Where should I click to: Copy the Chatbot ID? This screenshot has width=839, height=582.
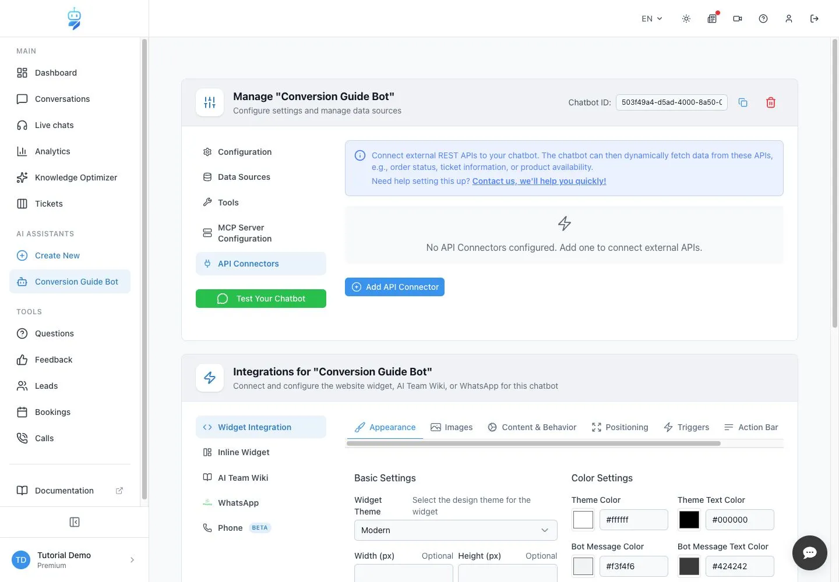point(743,102)
